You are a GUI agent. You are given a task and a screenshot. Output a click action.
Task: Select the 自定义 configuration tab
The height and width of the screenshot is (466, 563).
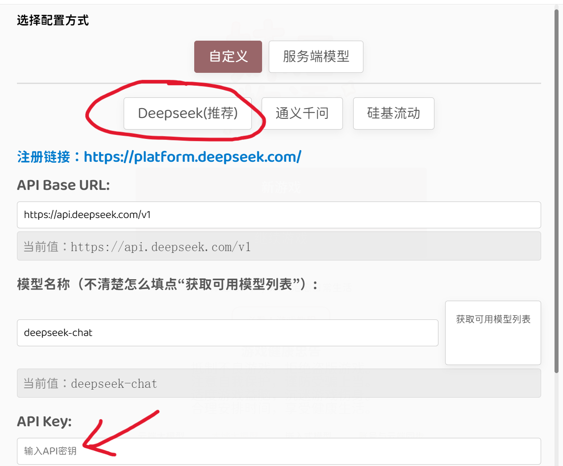point(228,57)
